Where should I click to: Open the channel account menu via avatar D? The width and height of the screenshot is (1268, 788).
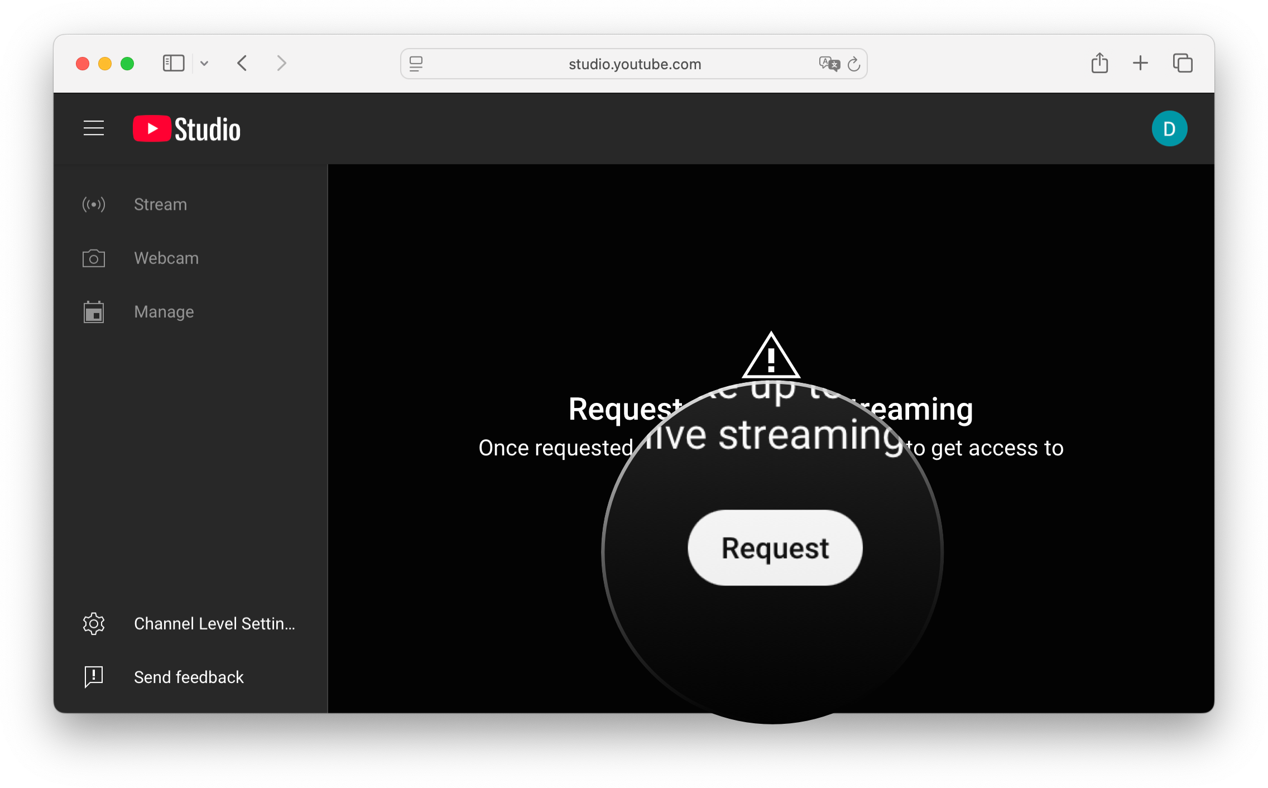(1169, 128)
